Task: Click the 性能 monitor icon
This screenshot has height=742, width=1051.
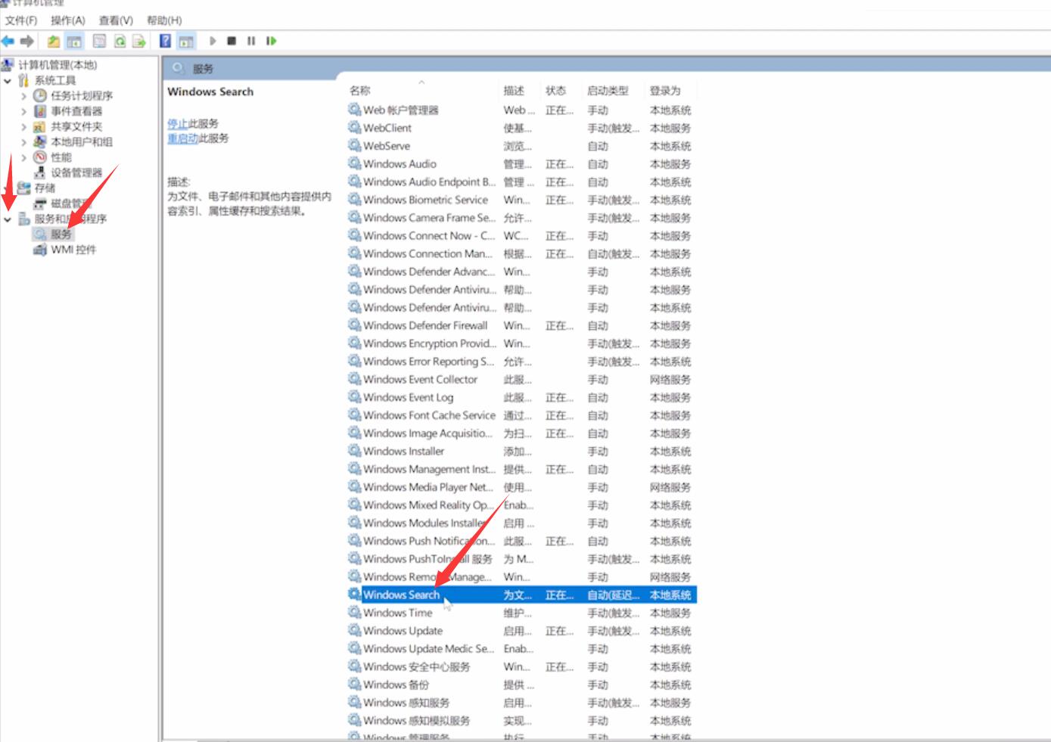Action: click(40, 157)
